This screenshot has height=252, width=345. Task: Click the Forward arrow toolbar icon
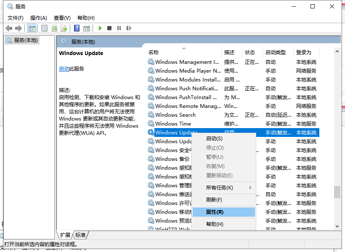coord(19,28)
